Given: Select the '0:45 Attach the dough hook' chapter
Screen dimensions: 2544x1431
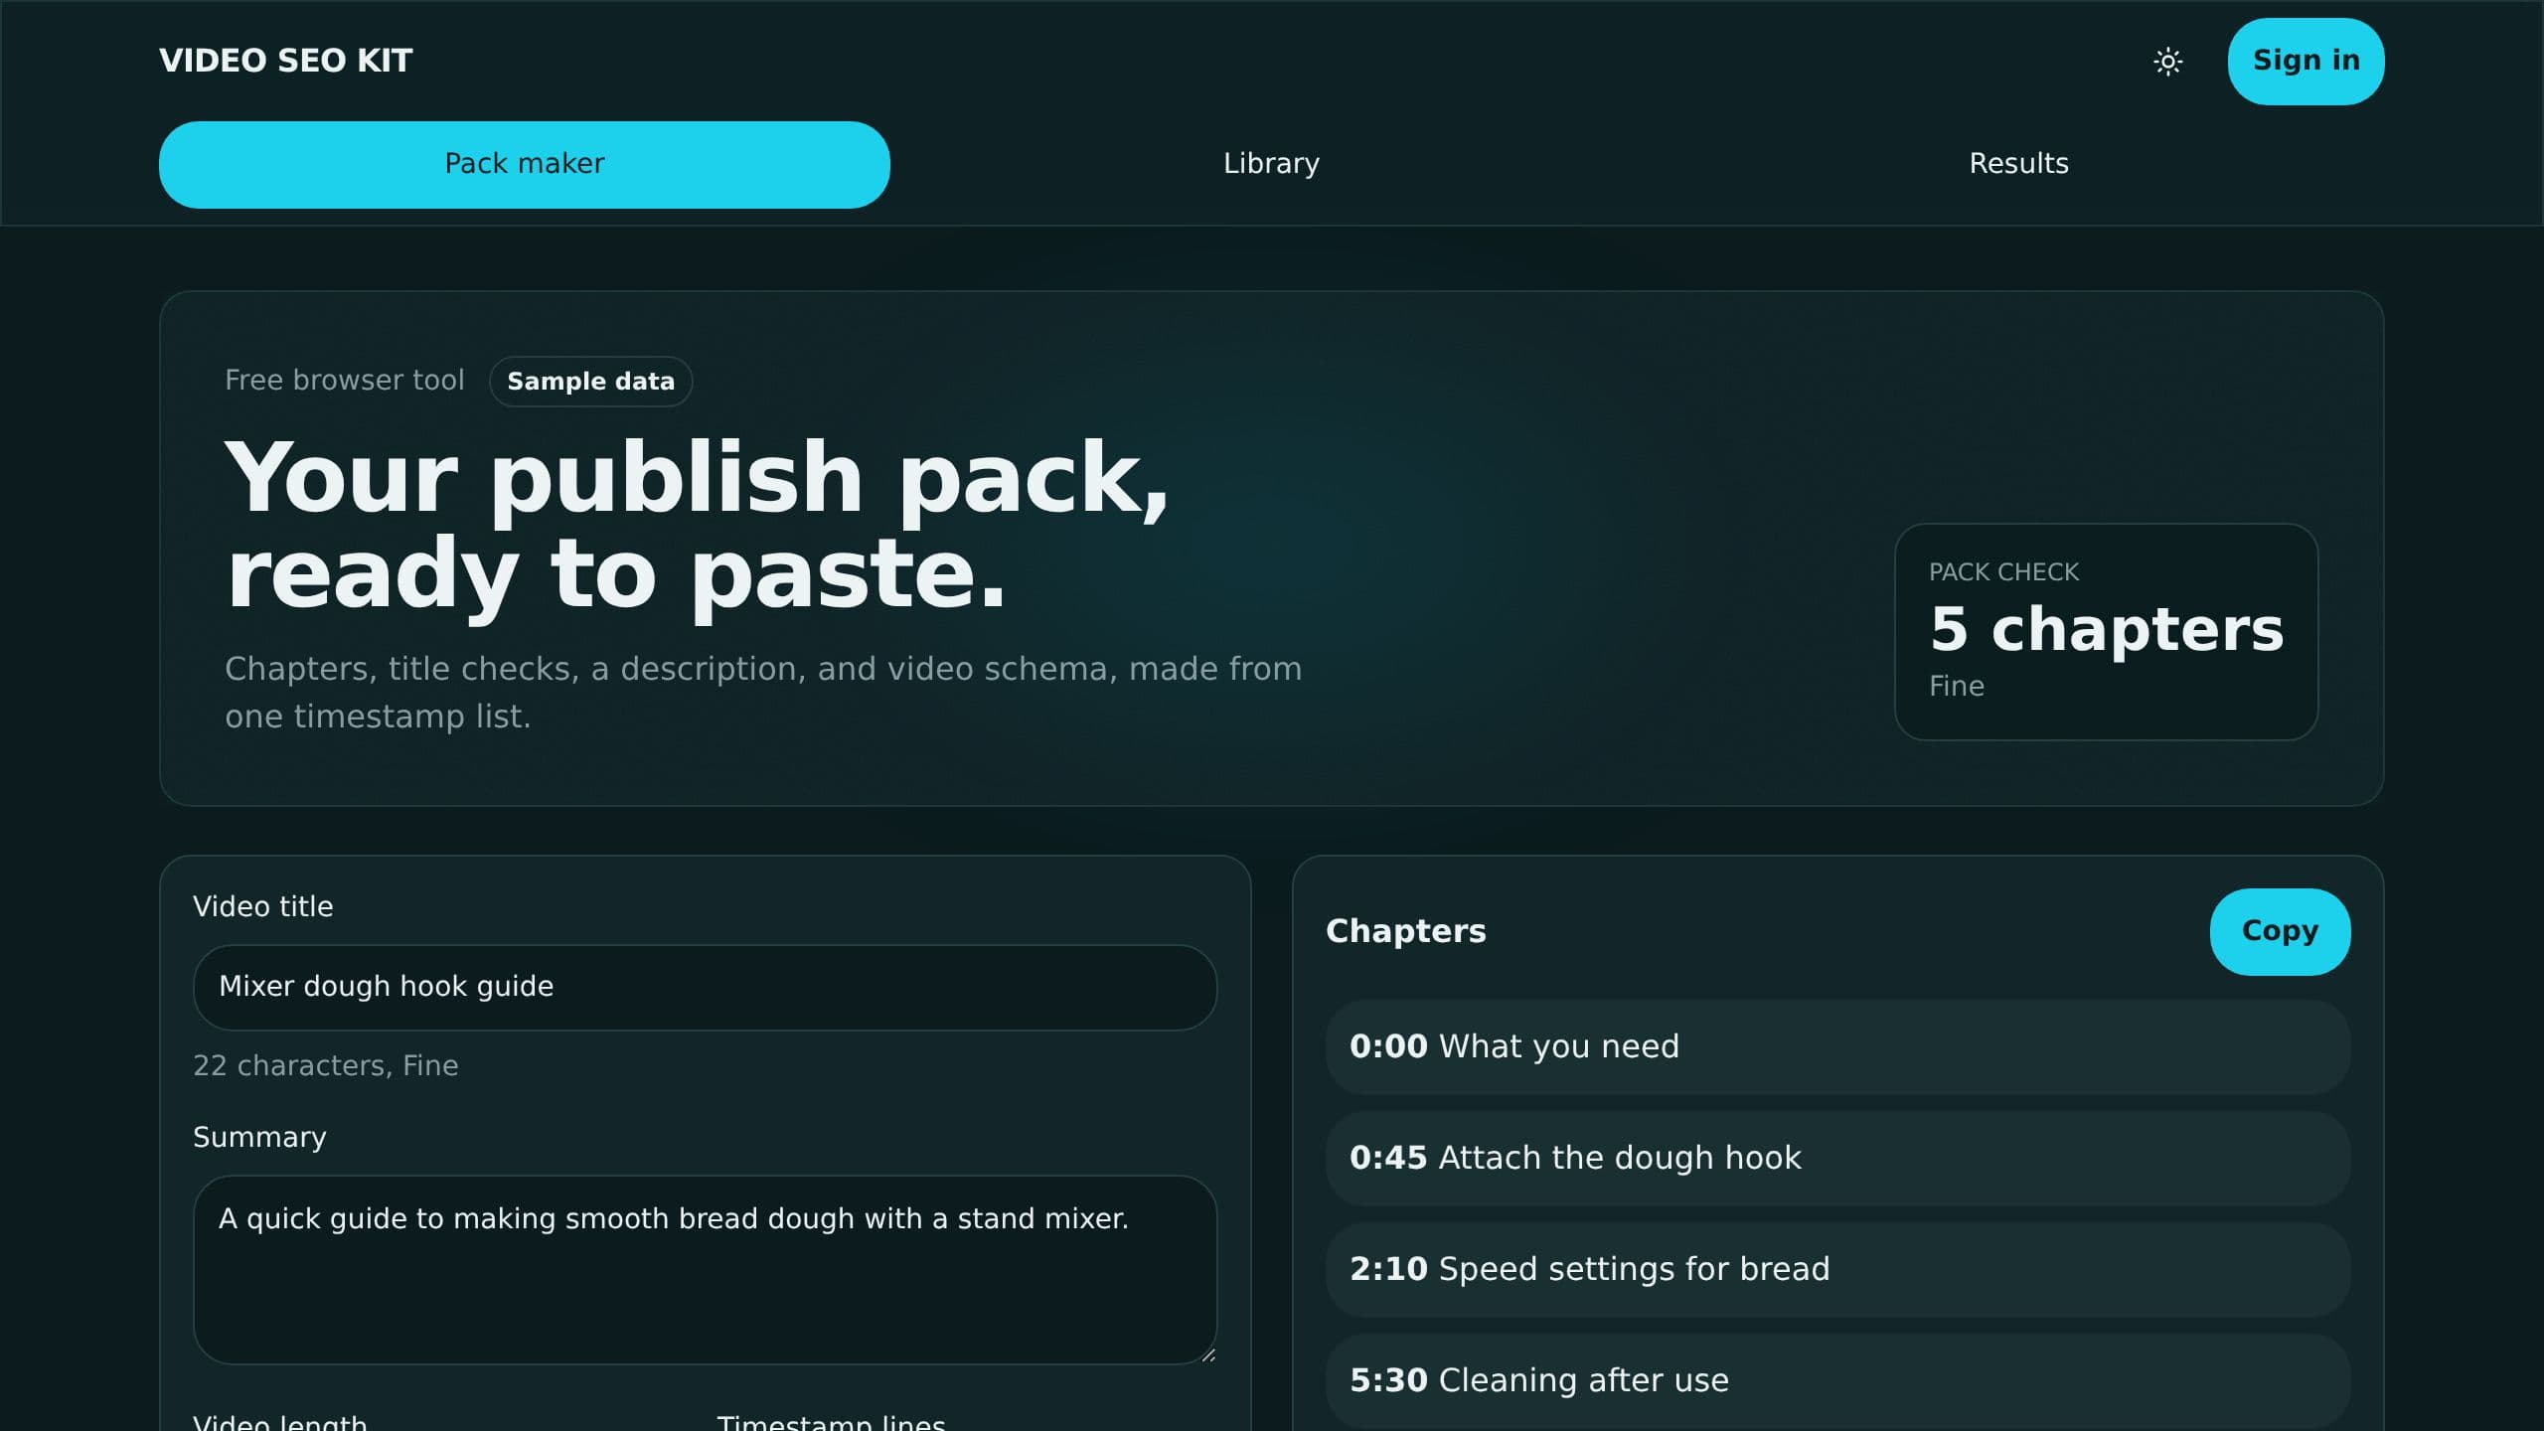Looking at the screenshot, I should [1837, 1159].
